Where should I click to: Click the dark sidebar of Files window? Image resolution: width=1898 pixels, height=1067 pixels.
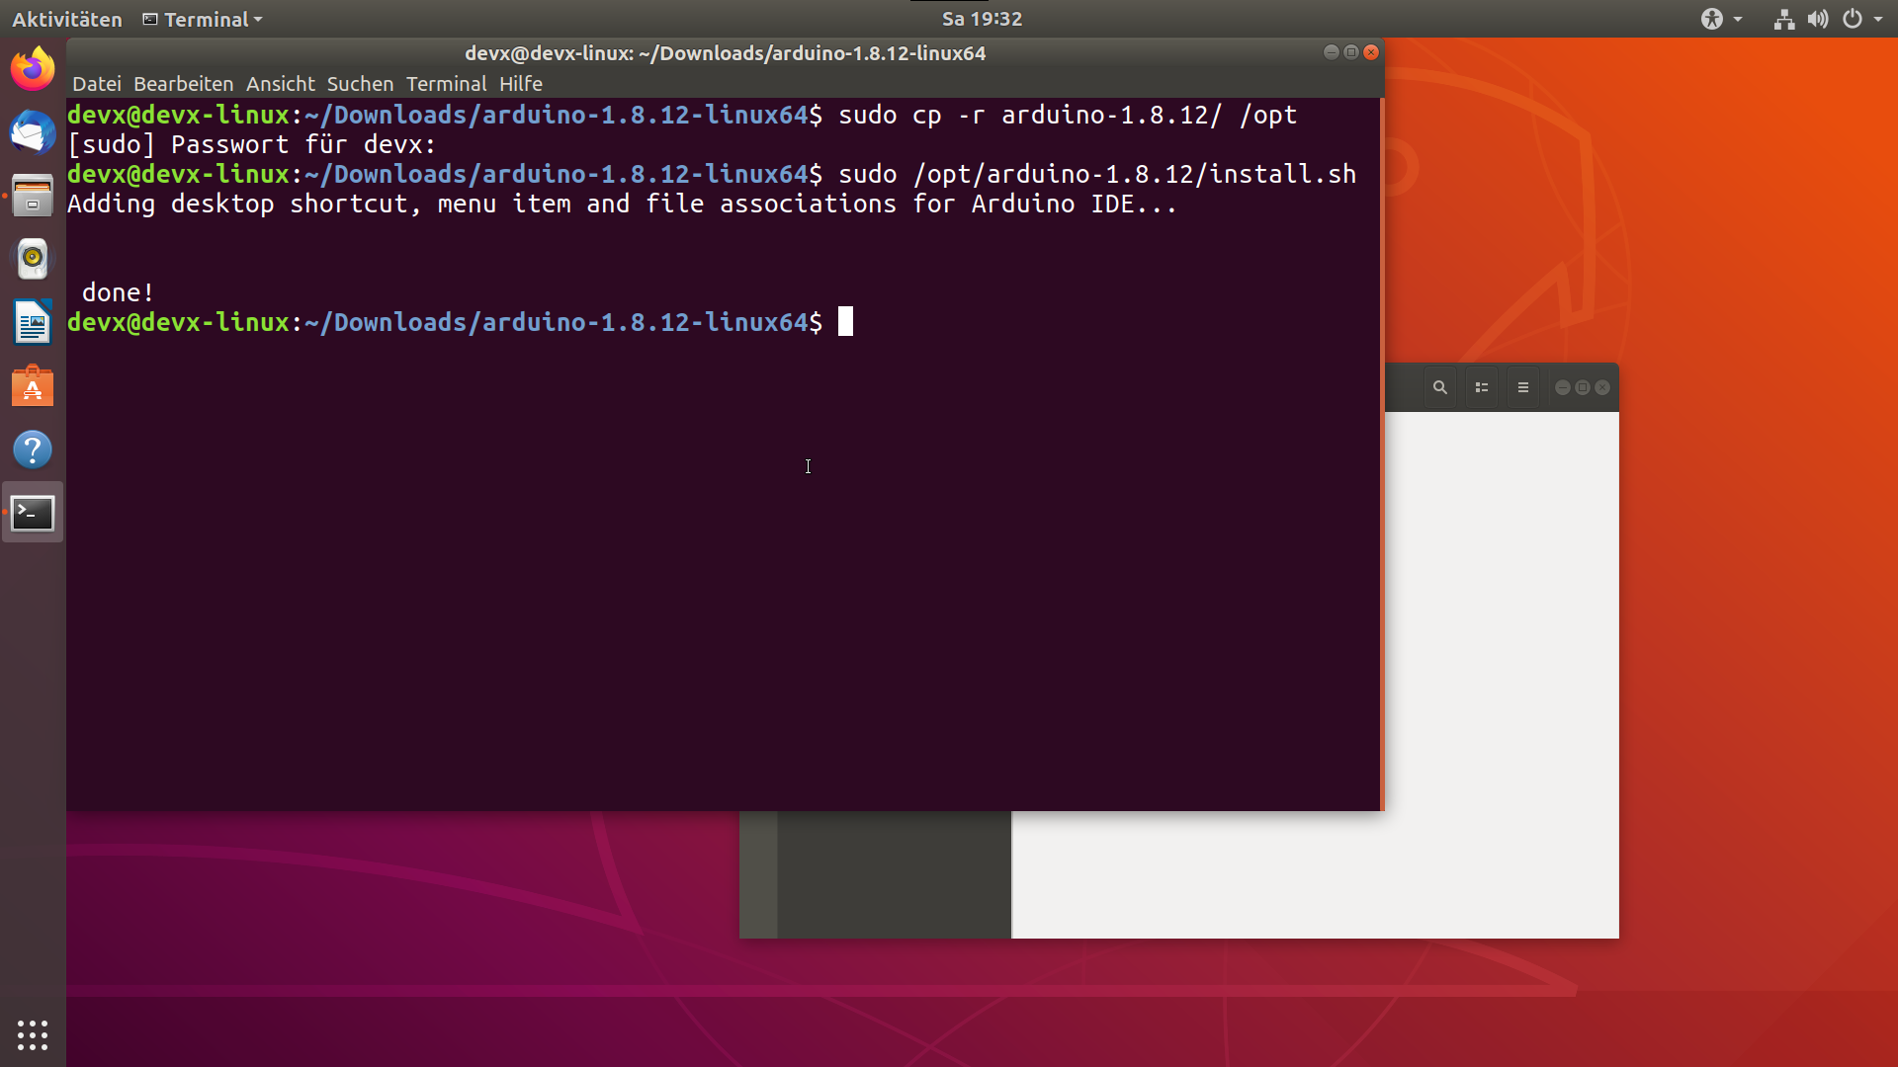(894, 874)
